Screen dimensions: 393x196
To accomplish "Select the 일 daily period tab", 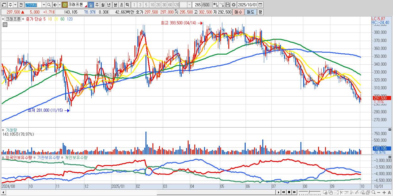I will point(91,5).
